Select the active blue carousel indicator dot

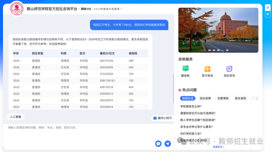(223, 50)
